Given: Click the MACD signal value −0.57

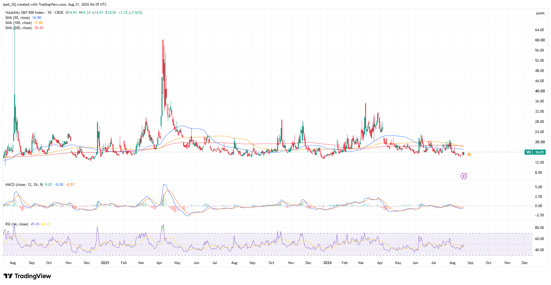Looking at the screenshot, I should click(x=70, y=185).
